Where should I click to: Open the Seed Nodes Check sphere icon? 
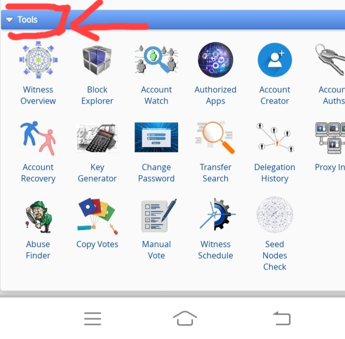click(275, 215)
